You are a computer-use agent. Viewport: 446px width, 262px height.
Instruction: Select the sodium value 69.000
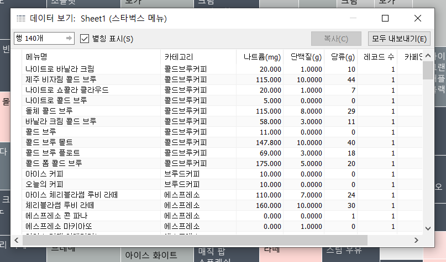pyautogui.click(x=270, y=153)
